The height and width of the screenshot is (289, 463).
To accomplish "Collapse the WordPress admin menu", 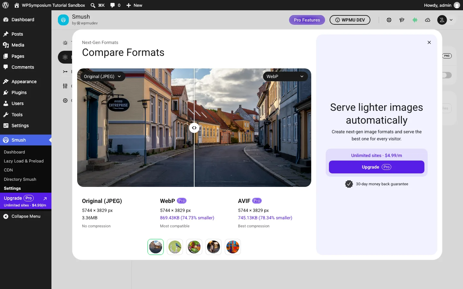I will click(26, 216).
